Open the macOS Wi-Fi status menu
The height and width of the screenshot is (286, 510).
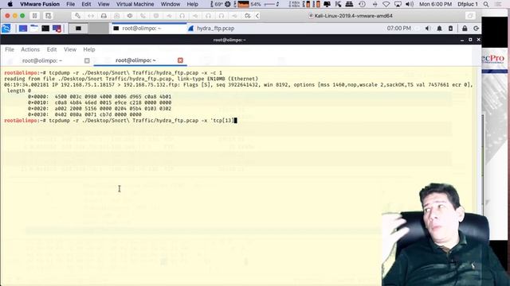pyautogui.click(x=386, y=4)
